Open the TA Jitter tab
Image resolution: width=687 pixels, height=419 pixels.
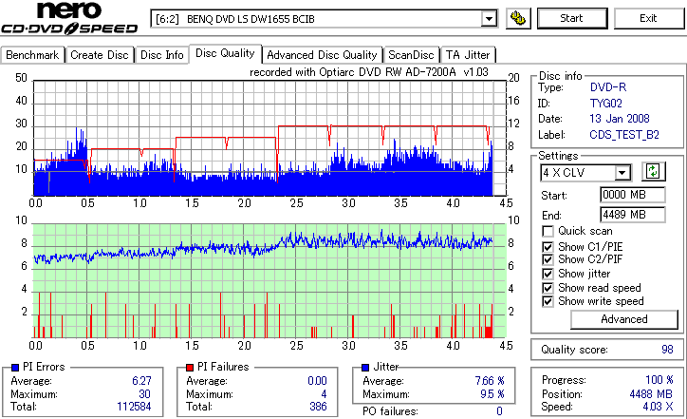[468, 55]
